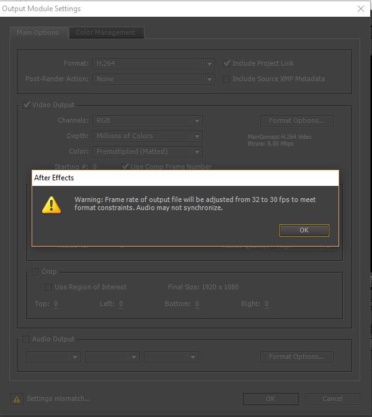Image resolution: width=372 pixels, height=417 pixels.
Task: Click the After Effects alert title bar
Action: (x=185, y=178)
